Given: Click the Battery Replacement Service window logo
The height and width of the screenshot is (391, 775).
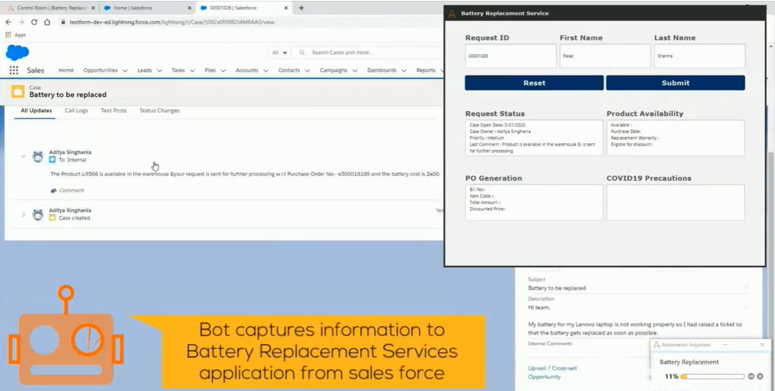Looking at the screenshot, I should coord(452,13).
